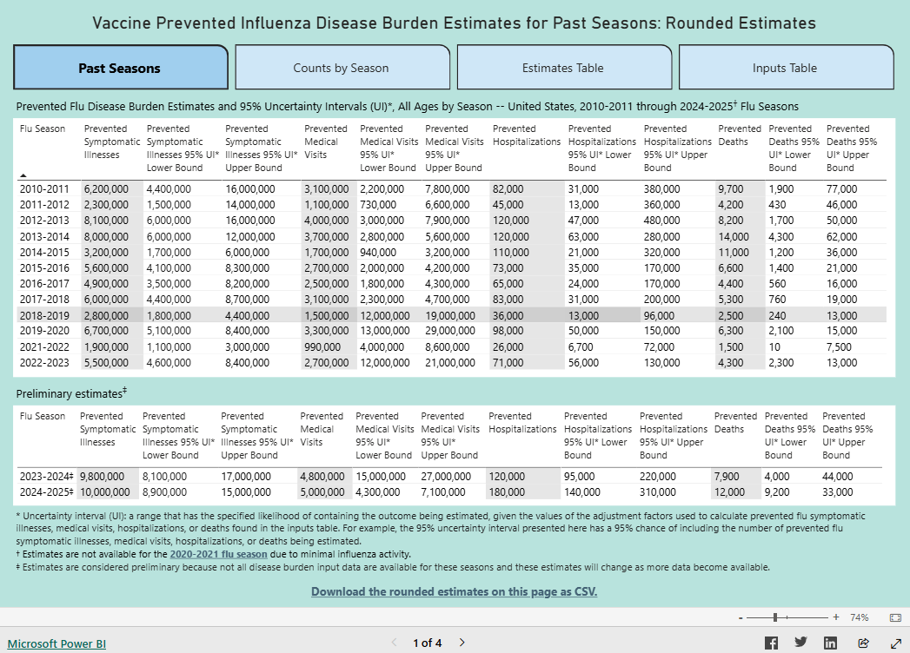Zoom out with the minus icon
This screenshot has width=910, height=653.
[x=741, y=617]
